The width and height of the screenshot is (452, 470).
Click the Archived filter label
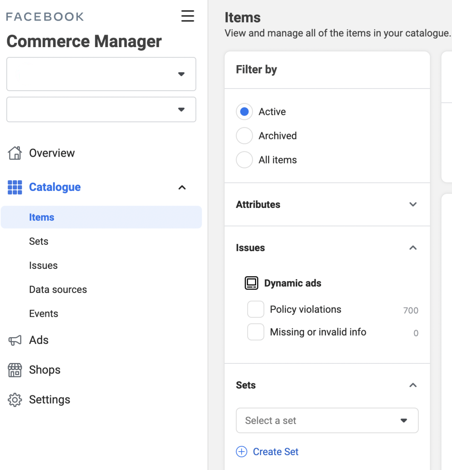(x=278, y=136)
